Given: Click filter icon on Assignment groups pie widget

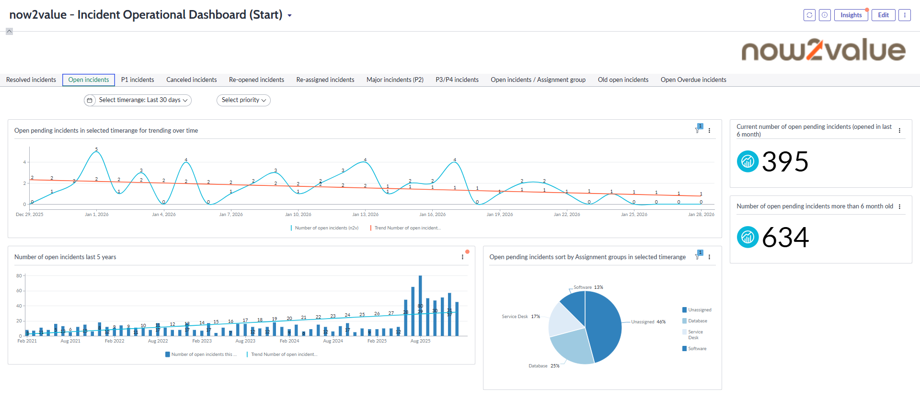Looking at the screenshot, I should coord(698,256).
